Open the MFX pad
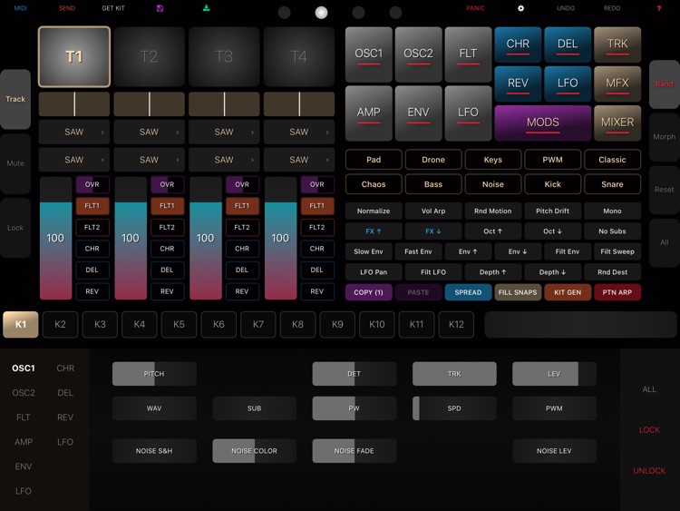The height and width of the screenshot is (511, 680). (x=617, y=84)
